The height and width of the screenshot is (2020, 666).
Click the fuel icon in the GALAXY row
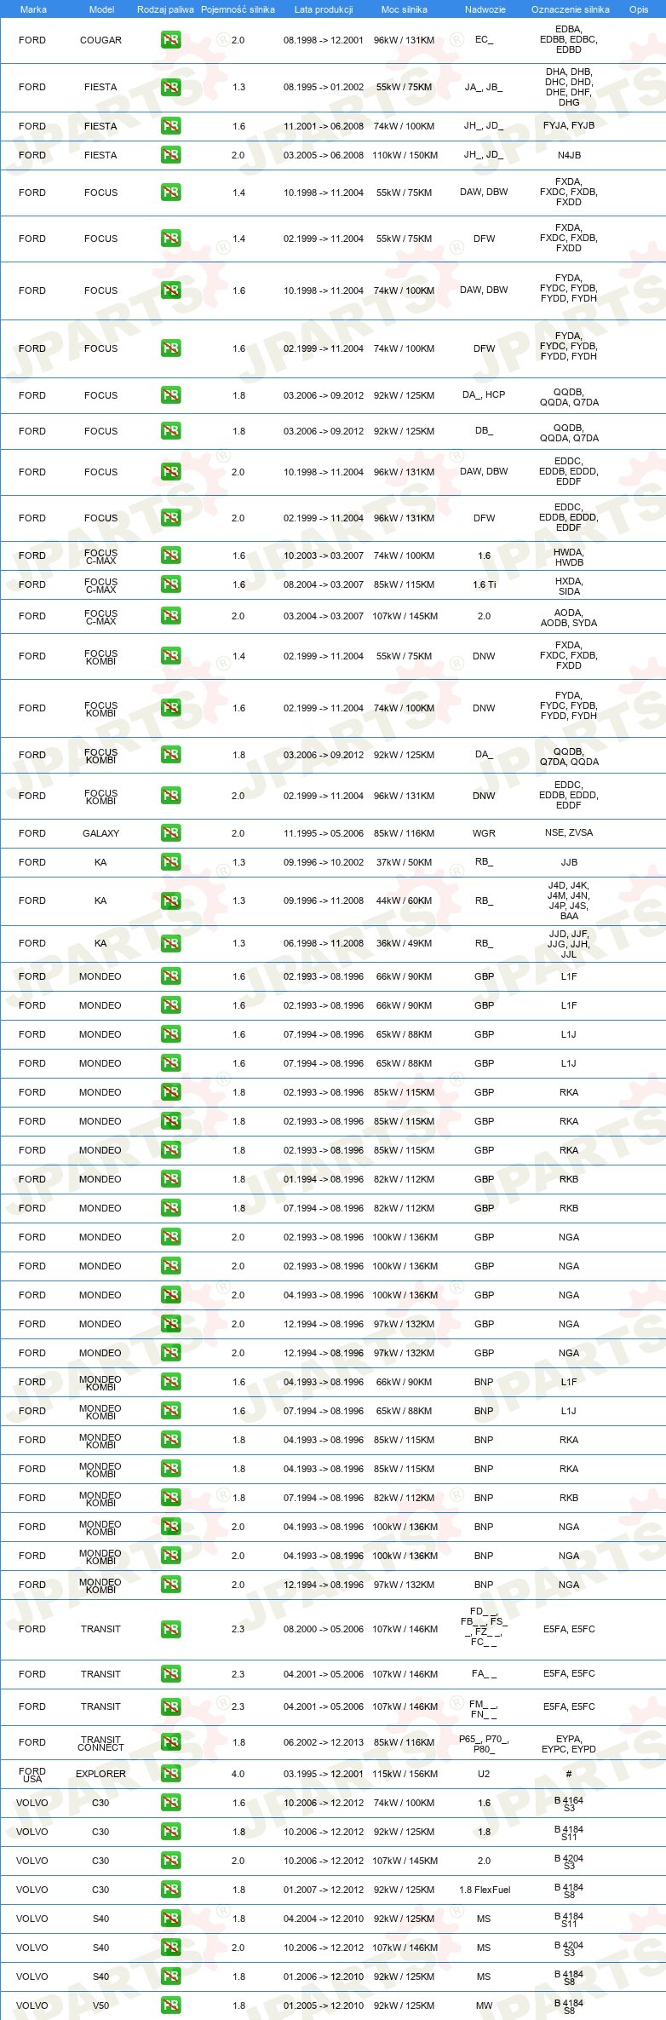[170, 833]
